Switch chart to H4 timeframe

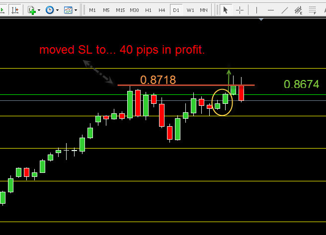[x=162, y=10]
